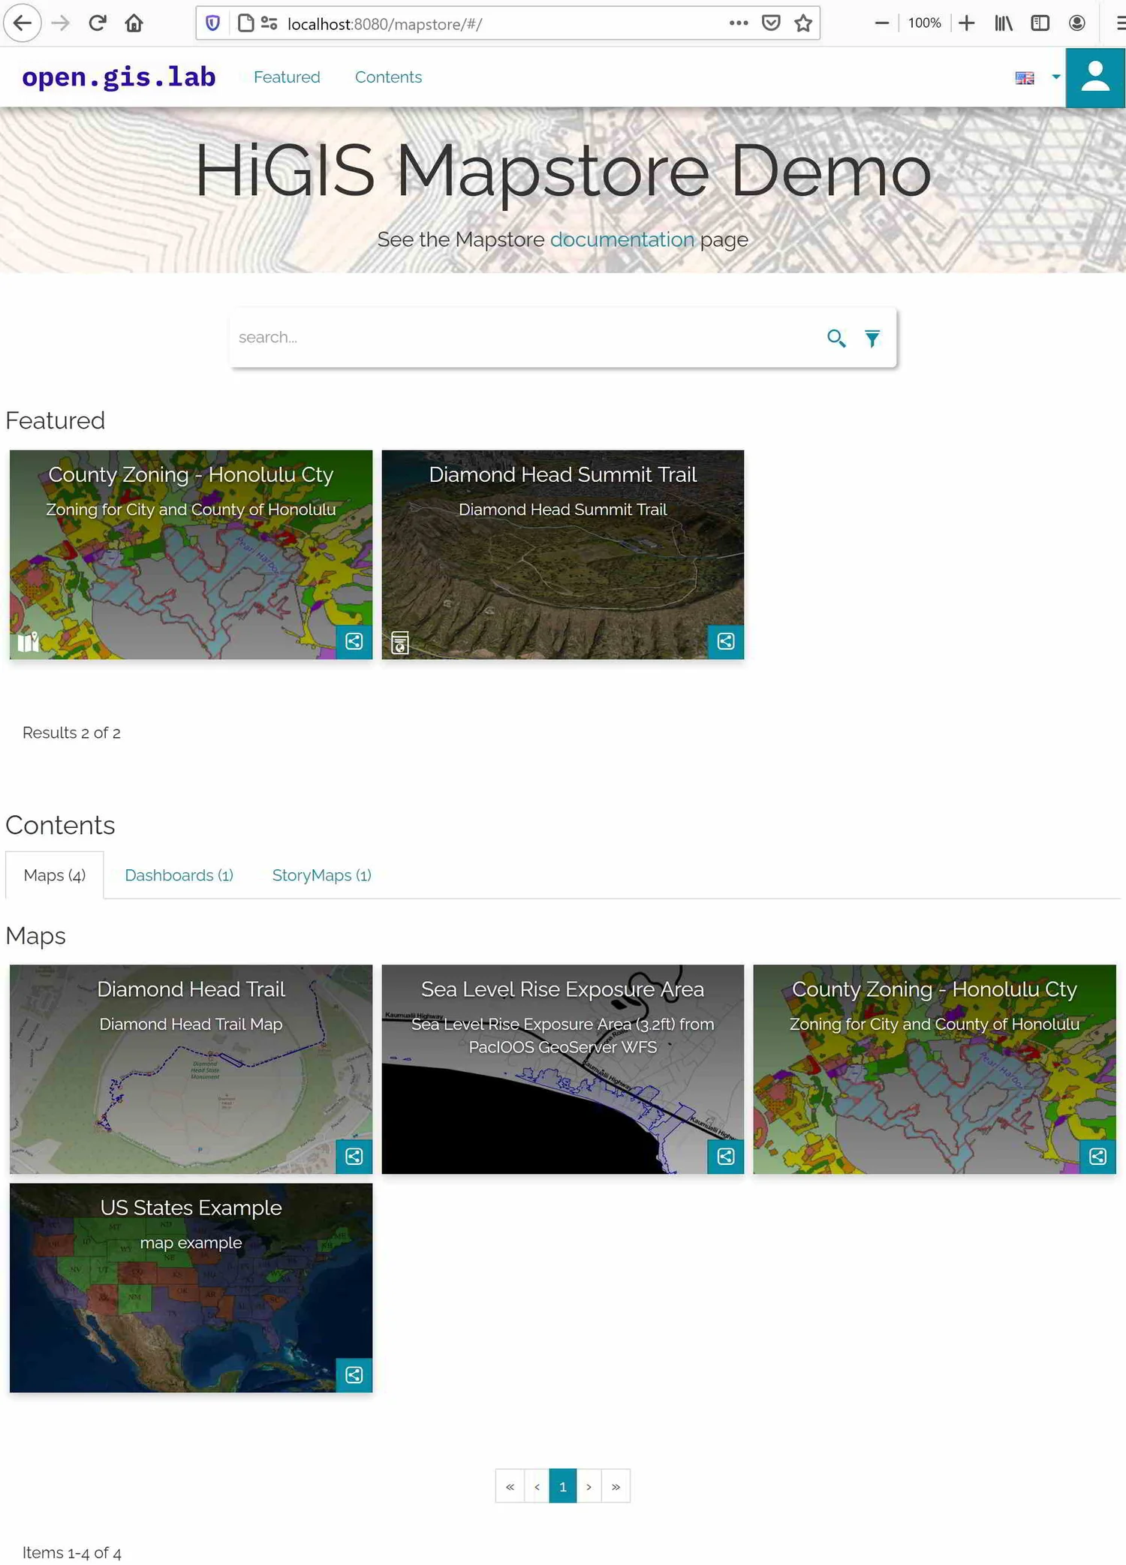Share the featured County Zoning map
The height and width of the screenshot is (1565, 1126).
click(354, 641)
